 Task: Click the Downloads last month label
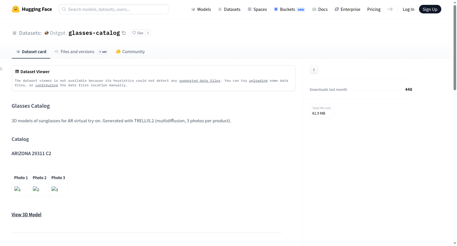click(x=328, y=89)
